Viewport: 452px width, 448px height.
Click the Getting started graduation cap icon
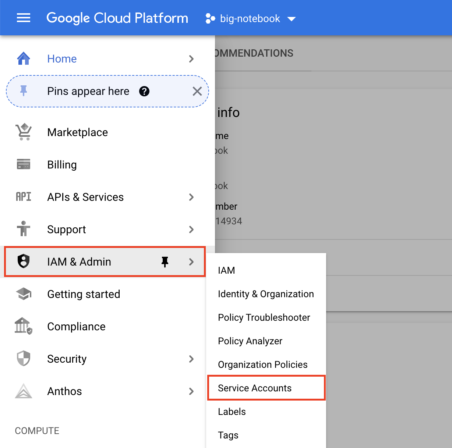[x=24, y=294]
